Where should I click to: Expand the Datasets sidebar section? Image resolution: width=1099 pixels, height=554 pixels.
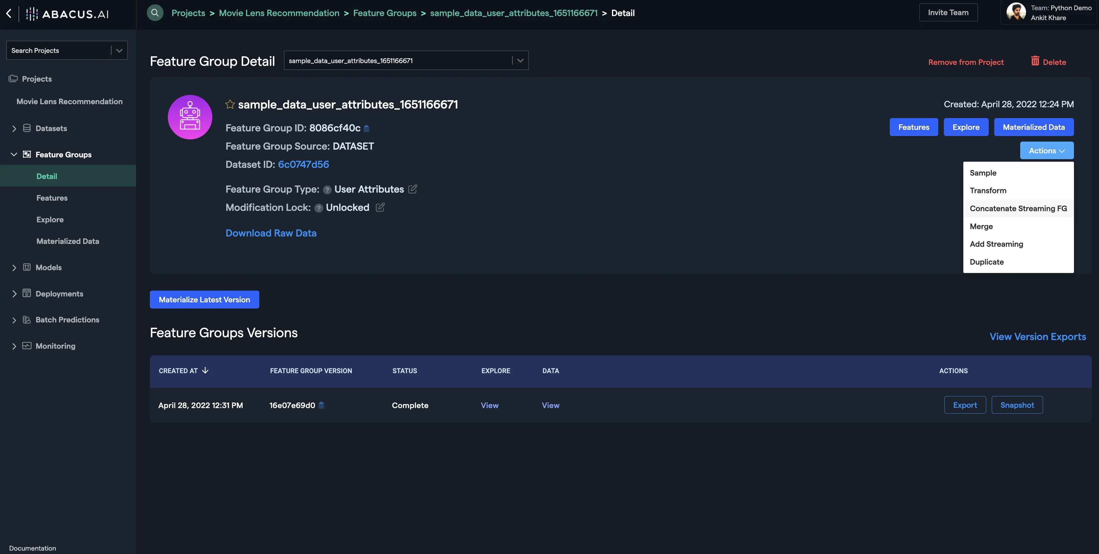14,129
